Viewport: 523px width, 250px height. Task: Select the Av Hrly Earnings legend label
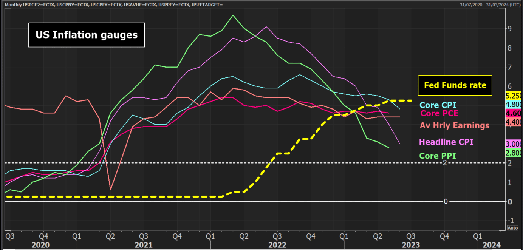pos(455,125)
